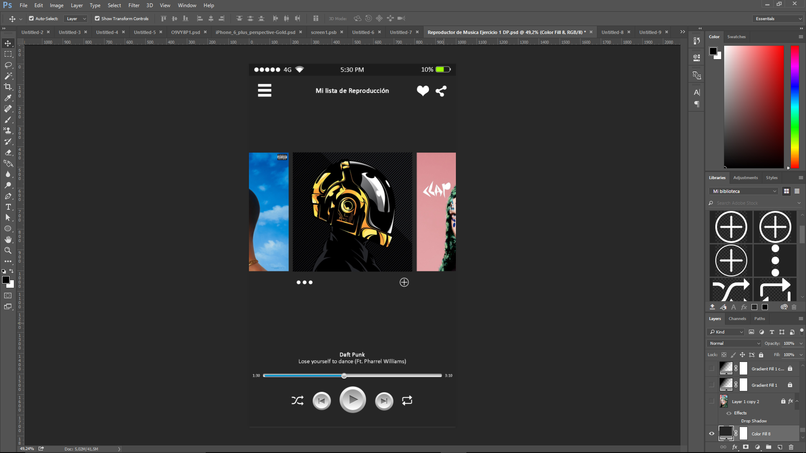Open the Auto-Select Layer dropdown
Image resolution: width=806 pixels, height=453 pixels.
(x=76, y=18)
